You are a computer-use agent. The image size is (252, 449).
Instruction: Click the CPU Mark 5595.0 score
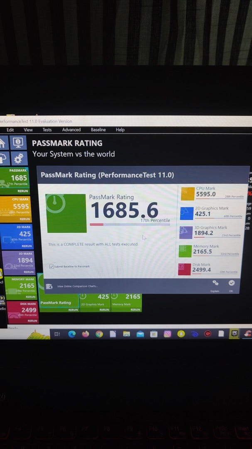[206, 194]
